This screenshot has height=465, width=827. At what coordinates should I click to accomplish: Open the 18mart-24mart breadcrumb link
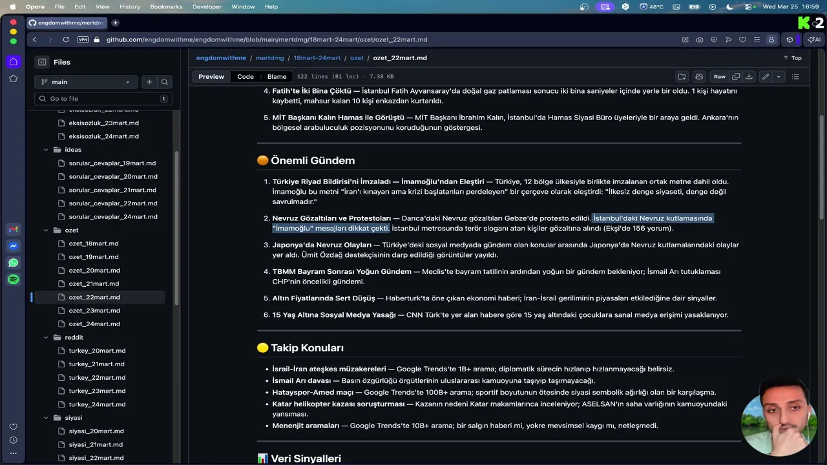point(317,57)
